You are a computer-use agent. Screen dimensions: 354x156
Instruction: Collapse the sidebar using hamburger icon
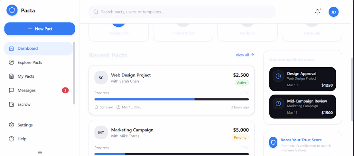coord(40,152)
